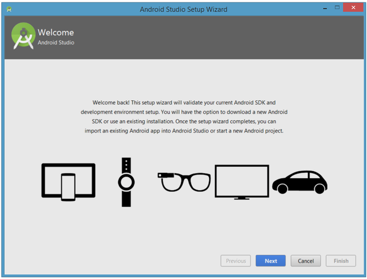
Task: Click the Android Studio logo in header
Action: point(23,37)
